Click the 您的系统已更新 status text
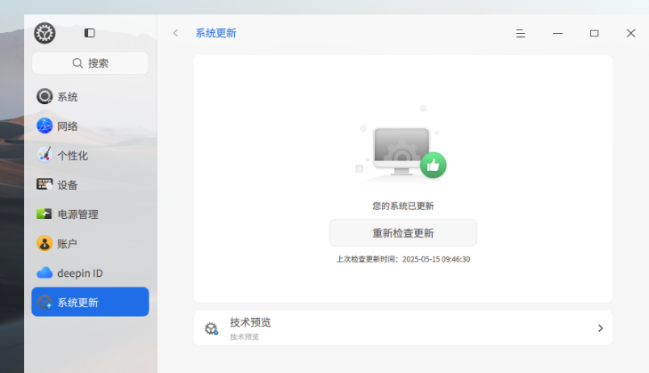Viewport: 649px width, 373px height. click(x=402, y=207)
